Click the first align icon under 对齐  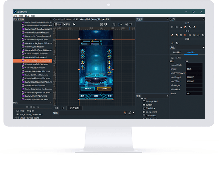[172, 27]
